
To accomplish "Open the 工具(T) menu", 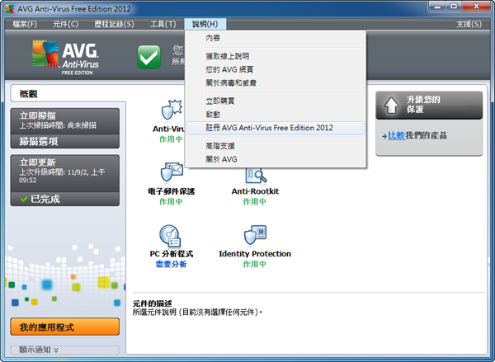I will 163,24.
